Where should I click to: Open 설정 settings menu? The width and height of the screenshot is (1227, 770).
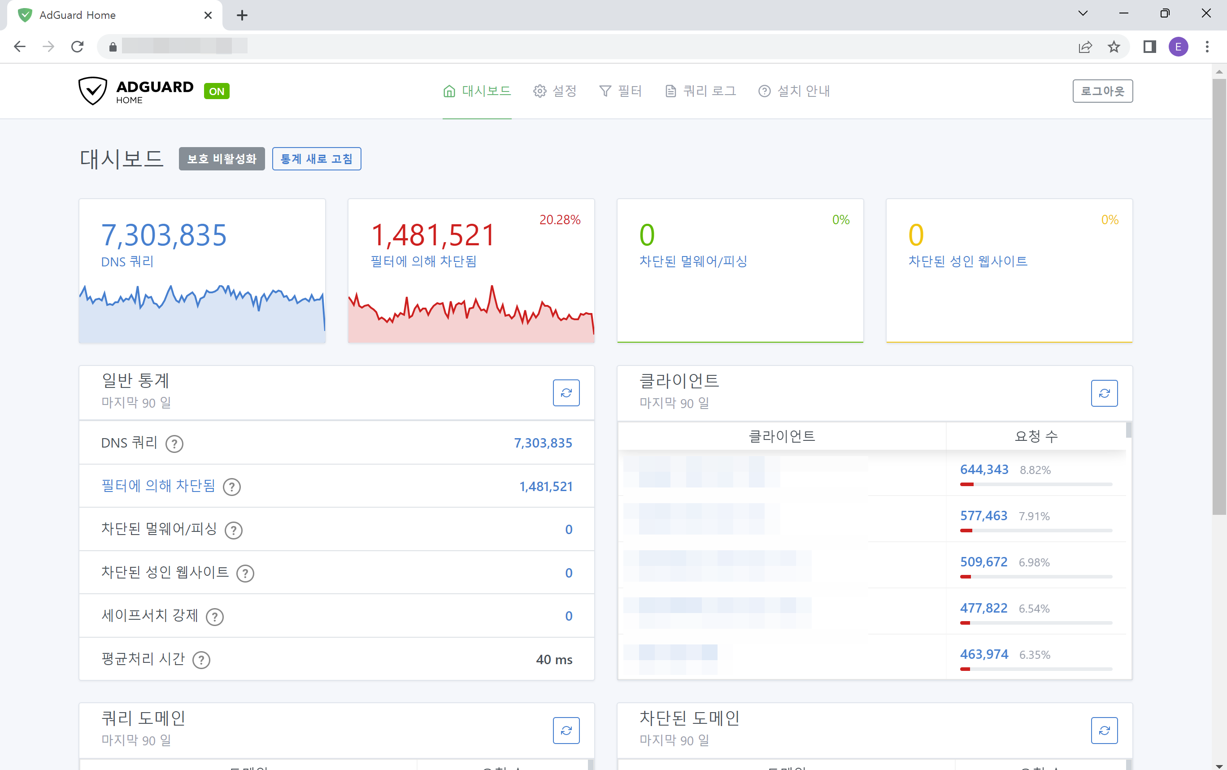click(x=555, y=91)
